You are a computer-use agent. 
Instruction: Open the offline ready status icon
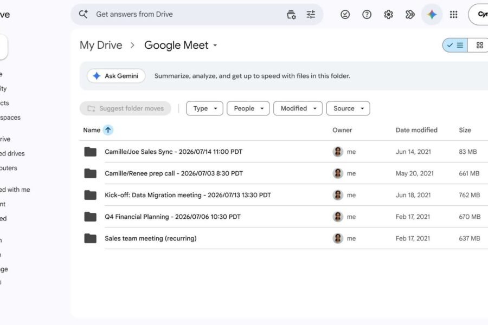[345, 14]
